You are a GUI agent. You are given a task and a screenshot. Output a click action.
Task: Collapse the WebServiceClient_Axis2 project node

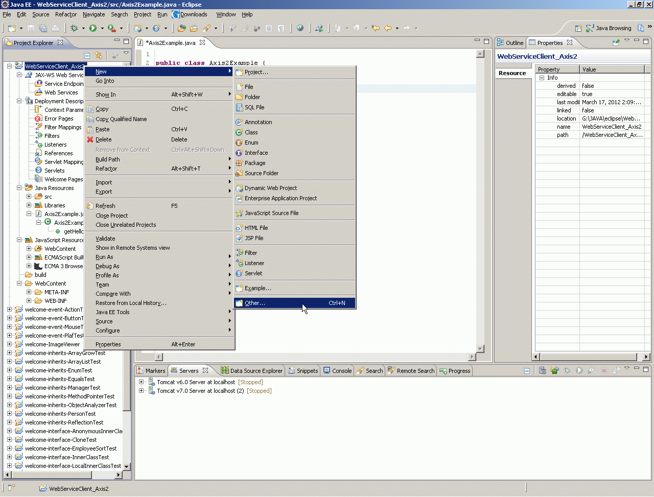tap(9, 66)
